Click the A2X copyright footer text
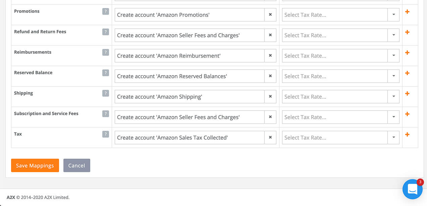The height and width of the screenshot is (206, 427). click(x=38, y=197)
